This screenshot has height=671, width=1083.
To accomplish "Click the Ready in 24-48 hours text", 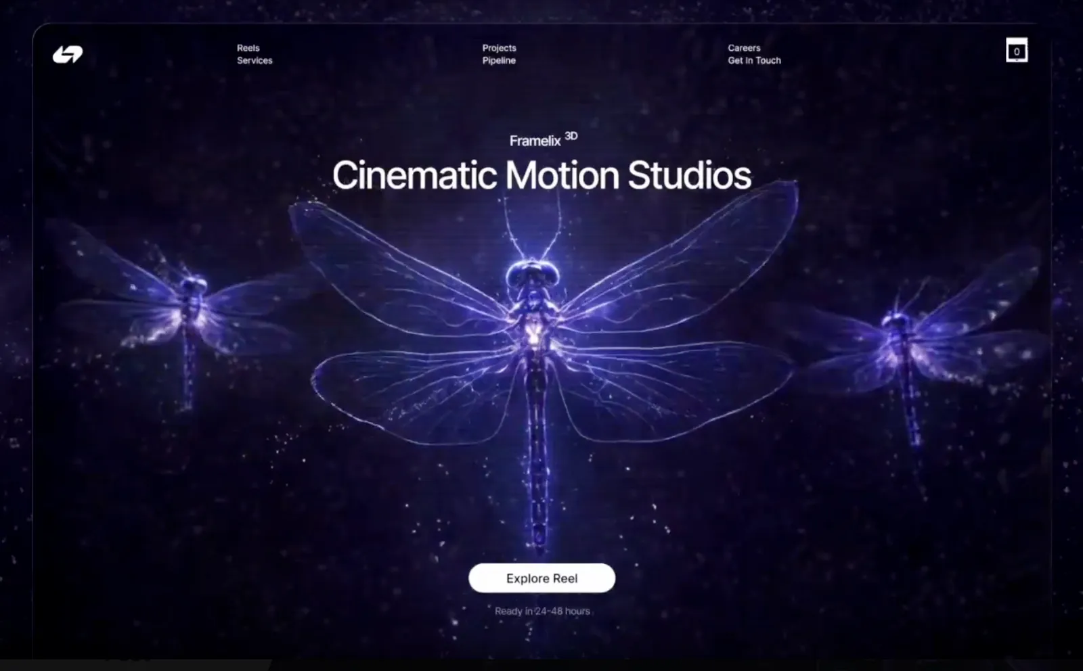I will click(541, 611).
